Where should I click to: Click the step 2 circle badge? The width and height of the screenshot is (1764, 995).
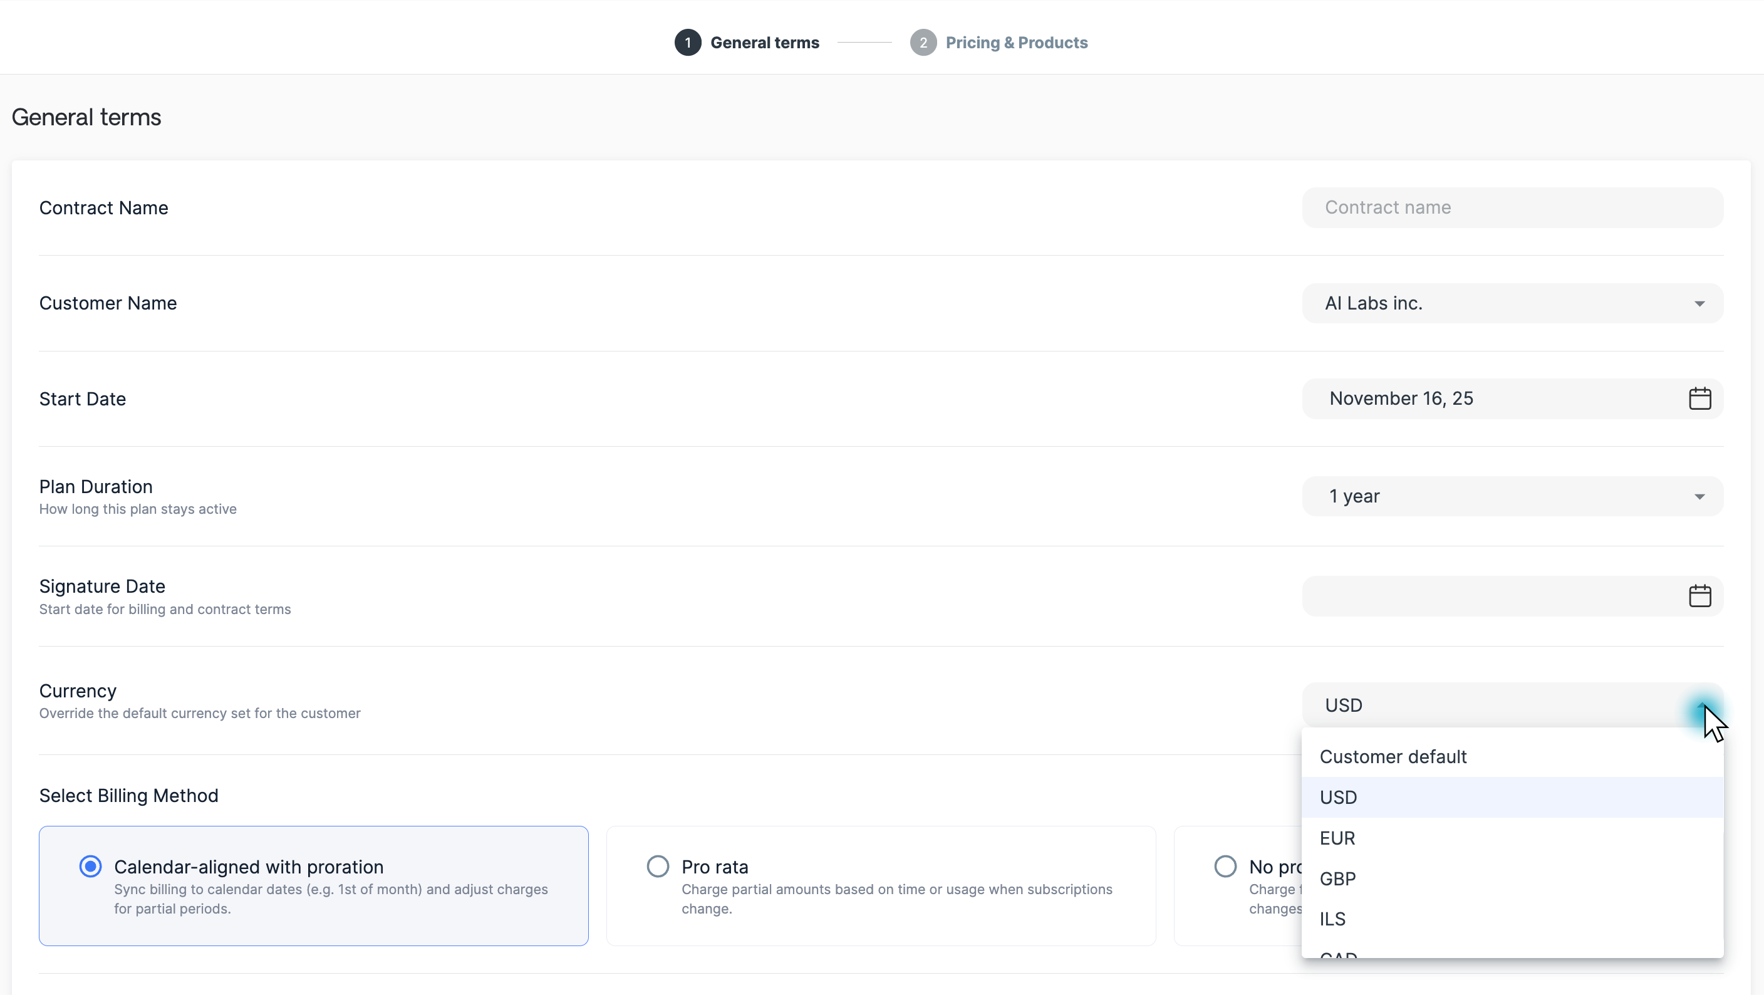click(x=922, y=43)
